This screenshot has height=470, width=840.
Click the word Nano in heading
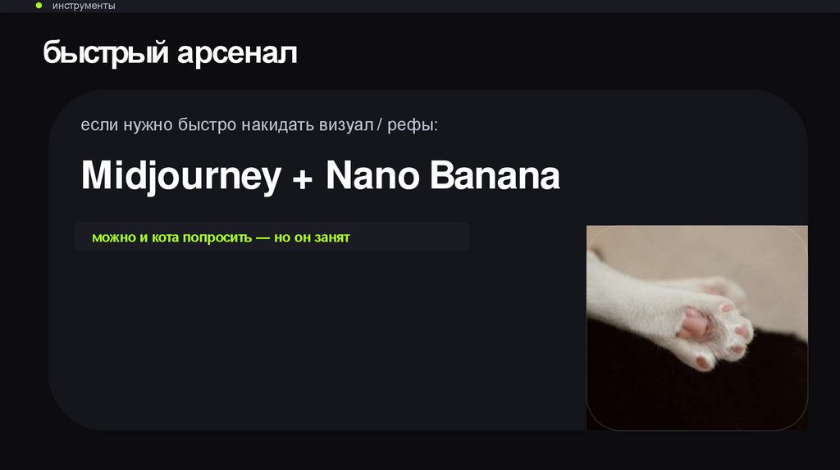point(372,175)
